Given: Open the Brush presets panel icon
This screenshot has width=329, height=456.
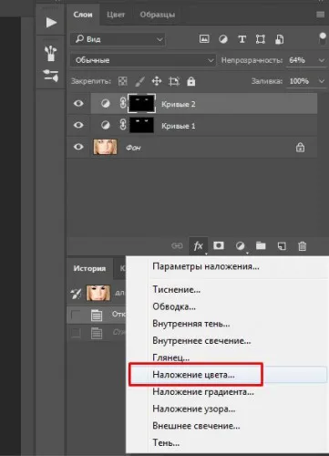Looking at the screenshot, I should (50, 53).
